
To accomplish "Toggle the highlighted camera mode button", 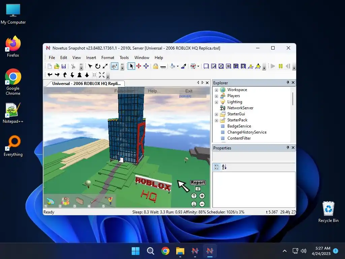I will [x=115, y=66].
